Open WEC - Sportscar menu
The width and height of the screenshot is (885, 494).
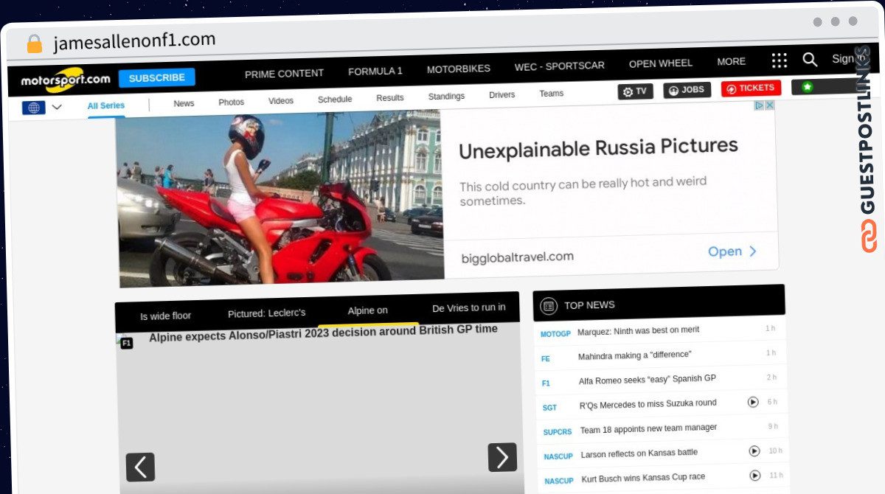click(x=560, y=66)
